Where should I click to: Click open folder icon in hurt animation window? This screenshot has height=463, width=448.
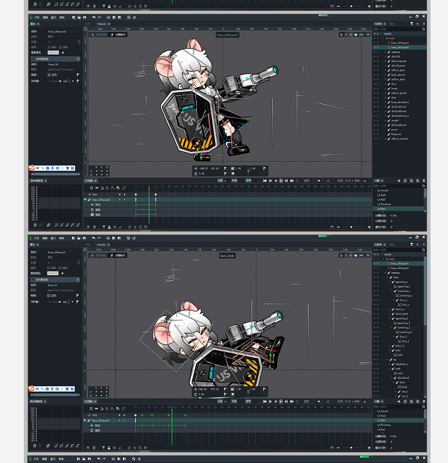[x=79, y=17]
